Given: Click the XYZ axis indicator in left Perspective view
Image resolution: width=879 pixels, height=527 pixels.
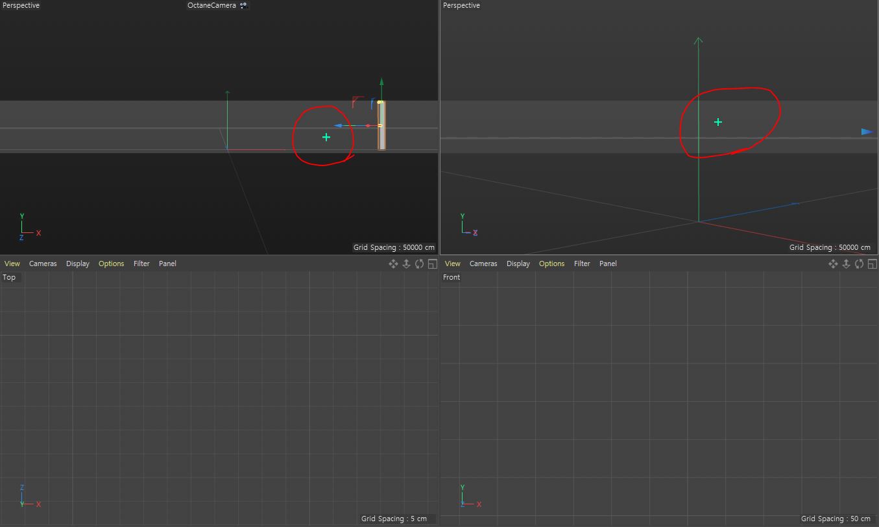Looking at the screenshot, I should pos(30,227).
